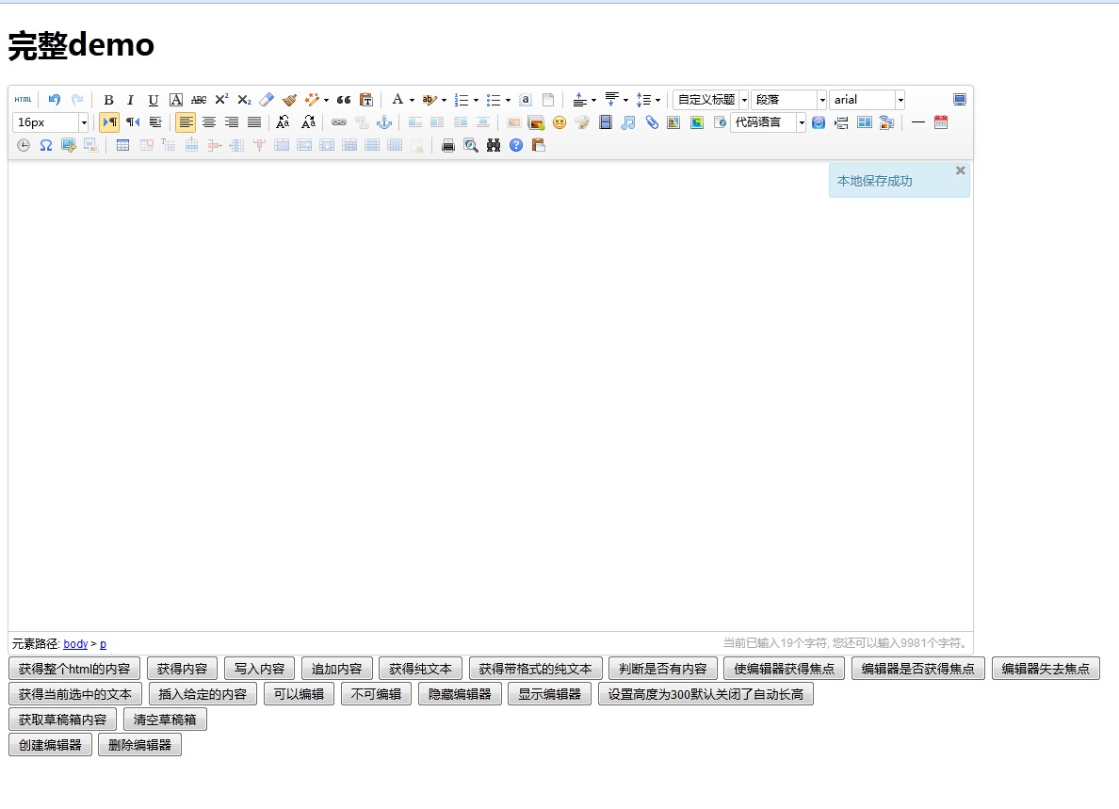Switch to HTML source code view
Screen dimensions: 1119x809
click(x=23, y=99)
